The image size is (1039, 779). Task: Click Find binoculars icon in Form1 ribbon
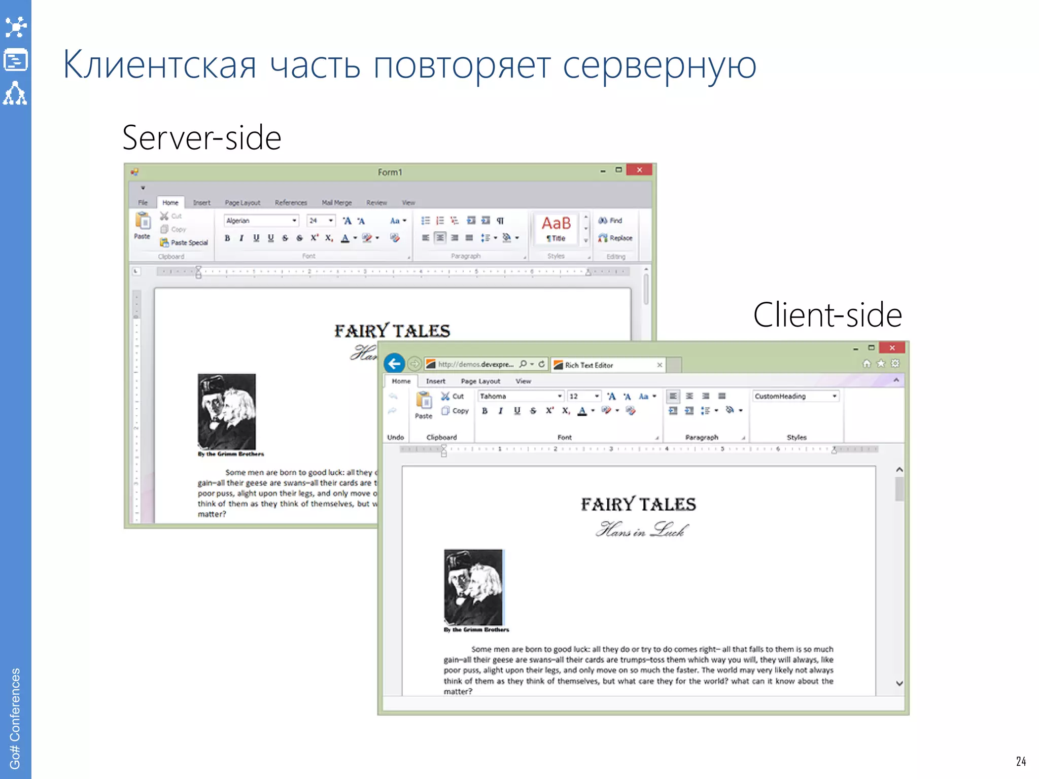click(x=603, y=221)
